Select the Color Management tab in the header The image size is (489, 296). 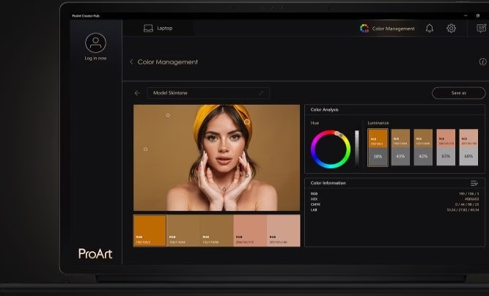(387, 29)
